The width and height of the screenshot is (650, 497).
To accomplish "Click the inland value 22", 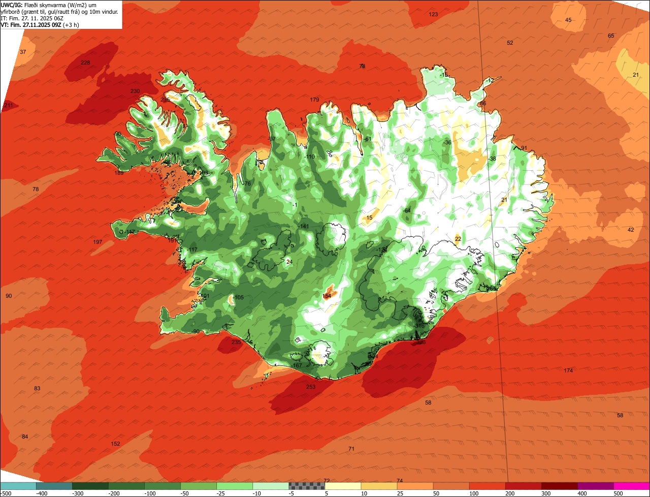I will [x=458, y=239].
